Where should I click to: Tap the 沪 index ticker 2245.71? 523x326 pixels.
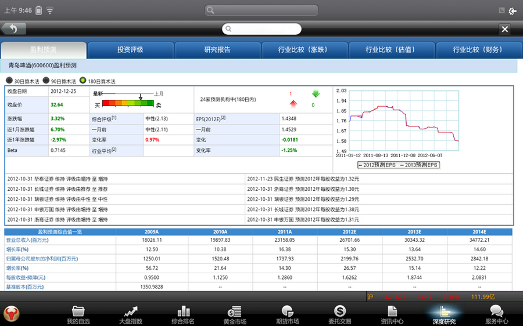coord(395,296)
